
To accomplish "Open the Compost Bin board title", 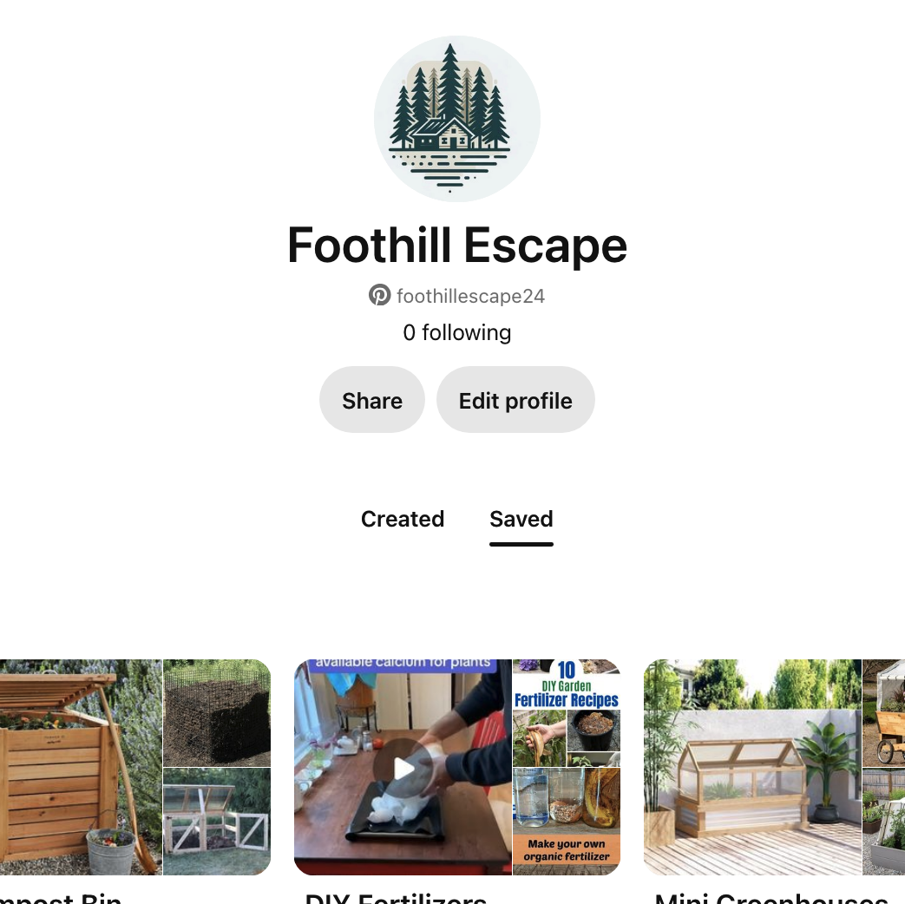I will (x=61, y=898).
